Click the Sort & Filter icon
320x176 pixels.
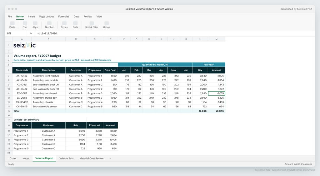[x=92, y=23]
